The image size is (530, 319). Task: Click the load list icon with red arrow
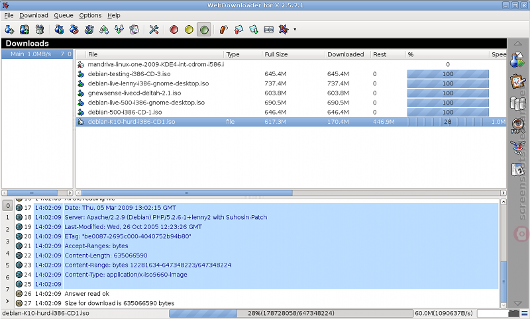point(238,30)
